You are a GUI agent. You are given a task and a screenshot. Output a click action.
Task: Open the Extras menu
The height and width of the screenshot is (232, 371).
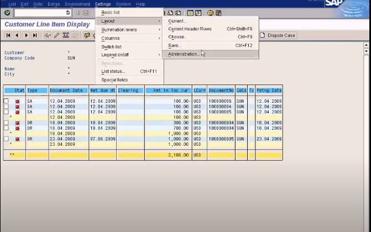click(54, 4)
